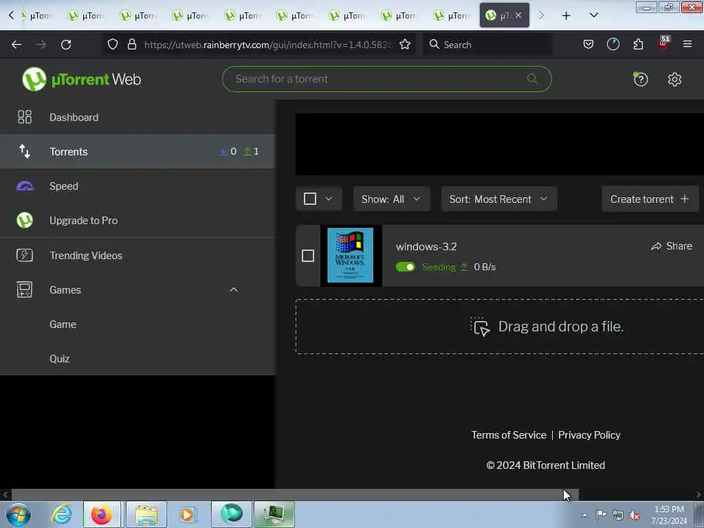The height and width of the screenshot is (528, 704).
Task: Select the Torrents menu item
Action: coord(137,152)
